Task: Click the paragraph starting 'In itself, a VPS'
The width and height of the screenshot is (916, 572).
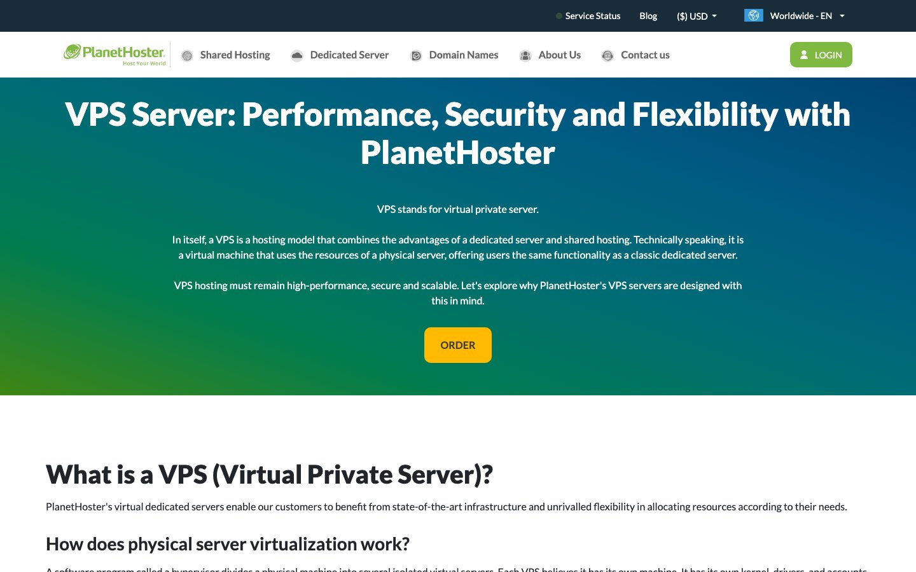Action: pos(458,247)
